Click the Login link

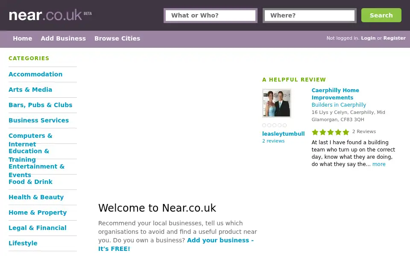point(368,38)
